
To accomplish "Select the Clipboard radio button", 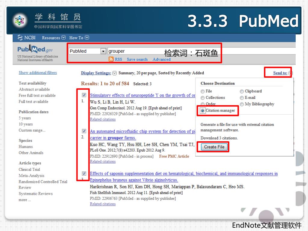I will [242, 91].
